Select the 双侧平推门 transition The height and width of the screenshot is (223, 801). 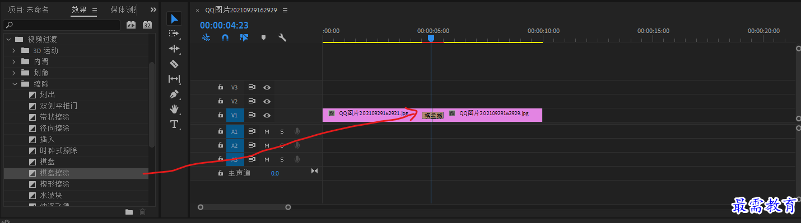coord(58,106)
